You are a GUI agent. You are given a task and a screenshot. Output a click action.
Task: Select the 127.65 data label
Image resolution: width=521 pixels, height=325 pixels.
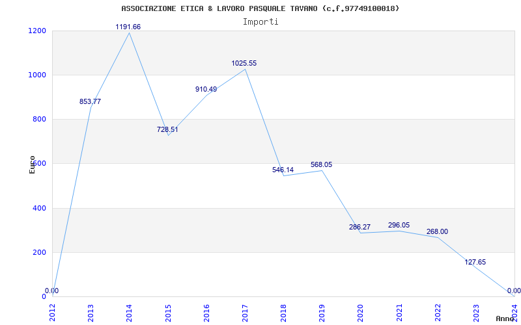tap(475, 262)
